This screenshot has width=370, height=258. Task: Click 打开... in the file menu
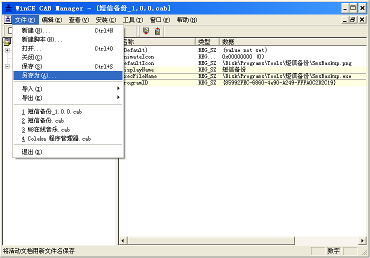click(x=68, y=48)
